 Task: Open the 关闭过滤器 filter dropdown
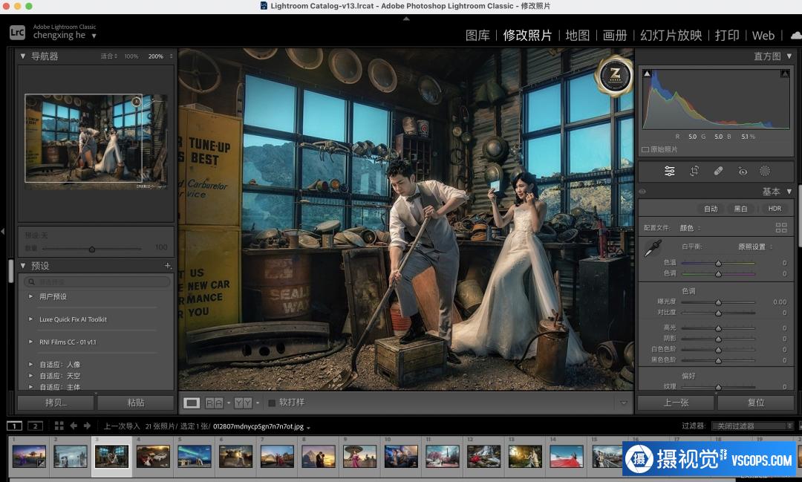752,426
